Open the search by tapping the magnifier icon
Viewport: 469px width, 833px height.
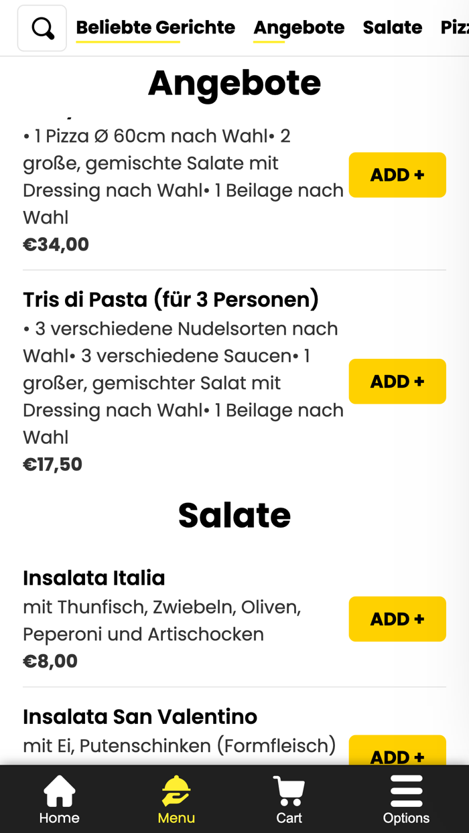(42, 27)
